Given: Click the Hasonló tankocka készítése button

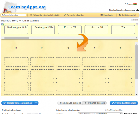Looking at the screenshot, I should (x=18, y=103).
